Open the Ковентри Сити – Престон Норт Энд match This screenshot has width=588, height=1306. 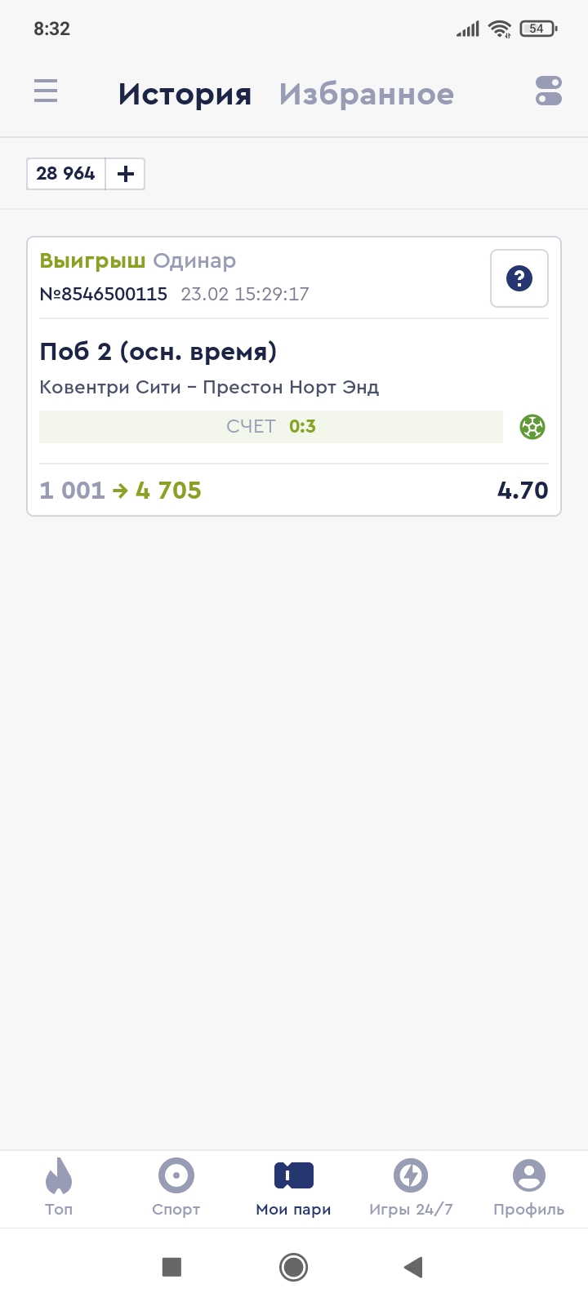pos(209,387)
